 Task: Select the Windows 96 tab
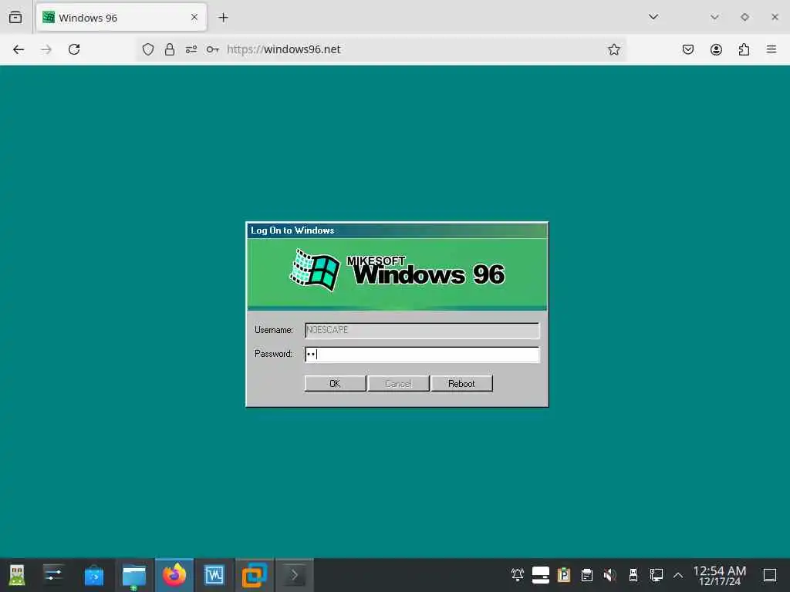point(121,18)
